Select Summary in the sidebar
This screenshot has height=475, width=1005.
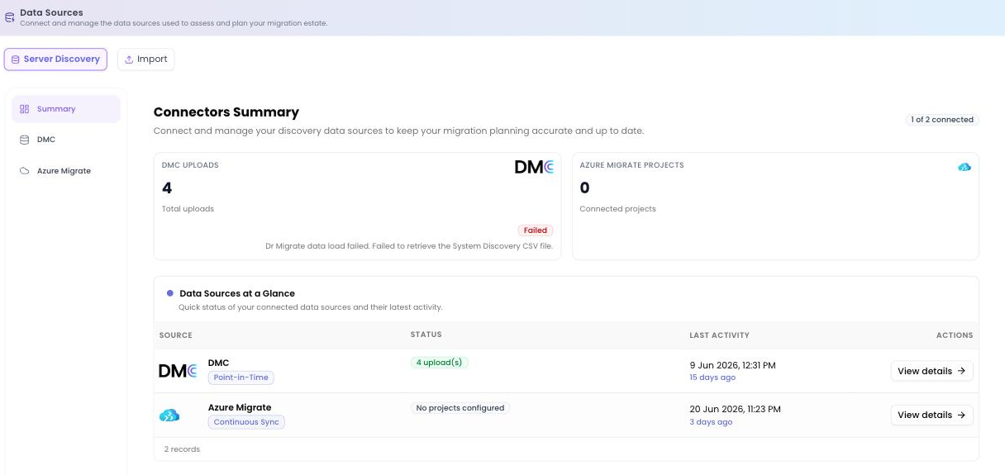point(66,109)
